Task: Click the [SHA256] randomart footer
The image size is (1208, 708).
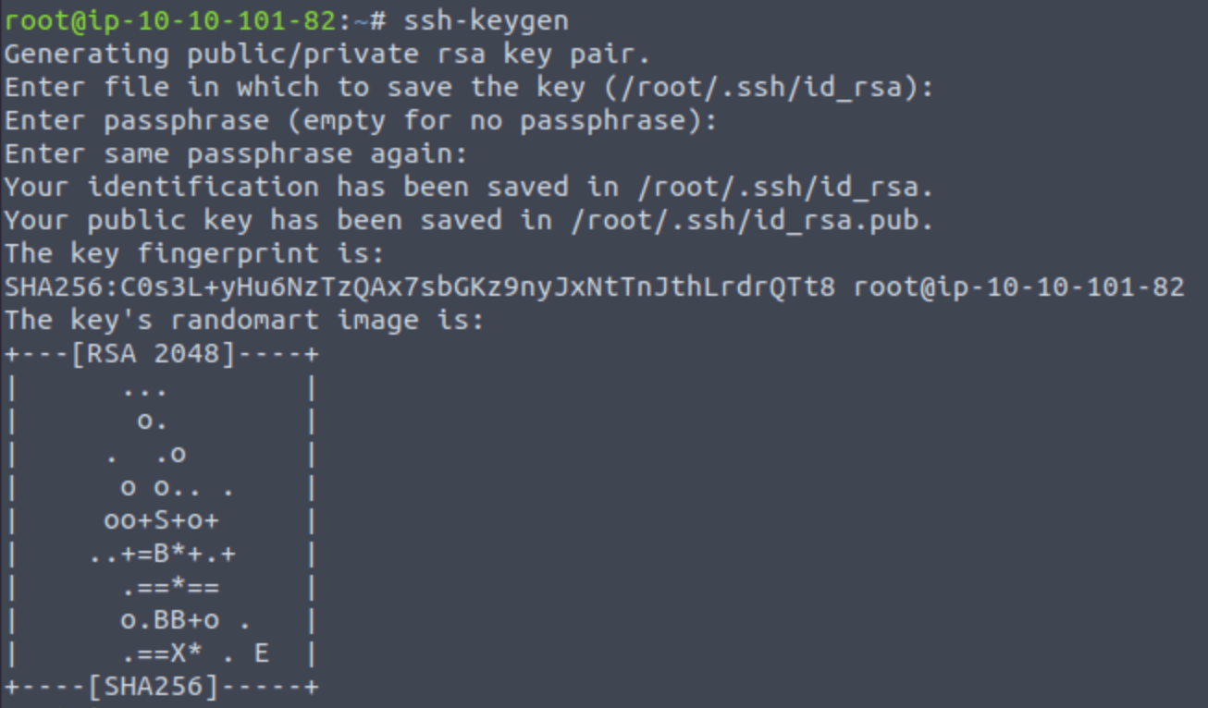Action: click(161, 688)
